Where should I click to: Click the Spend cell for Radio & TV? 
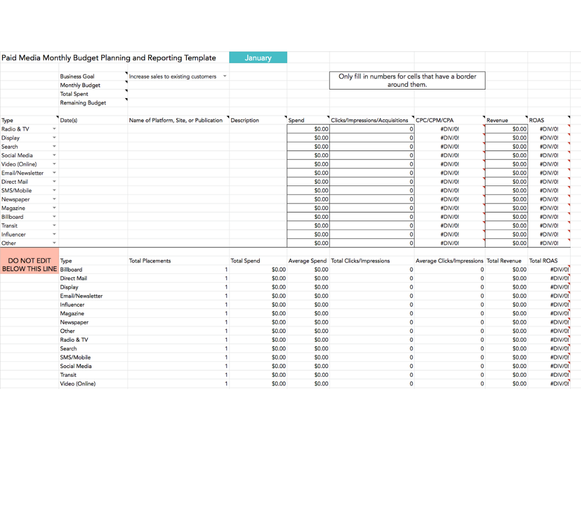[308, 129]
